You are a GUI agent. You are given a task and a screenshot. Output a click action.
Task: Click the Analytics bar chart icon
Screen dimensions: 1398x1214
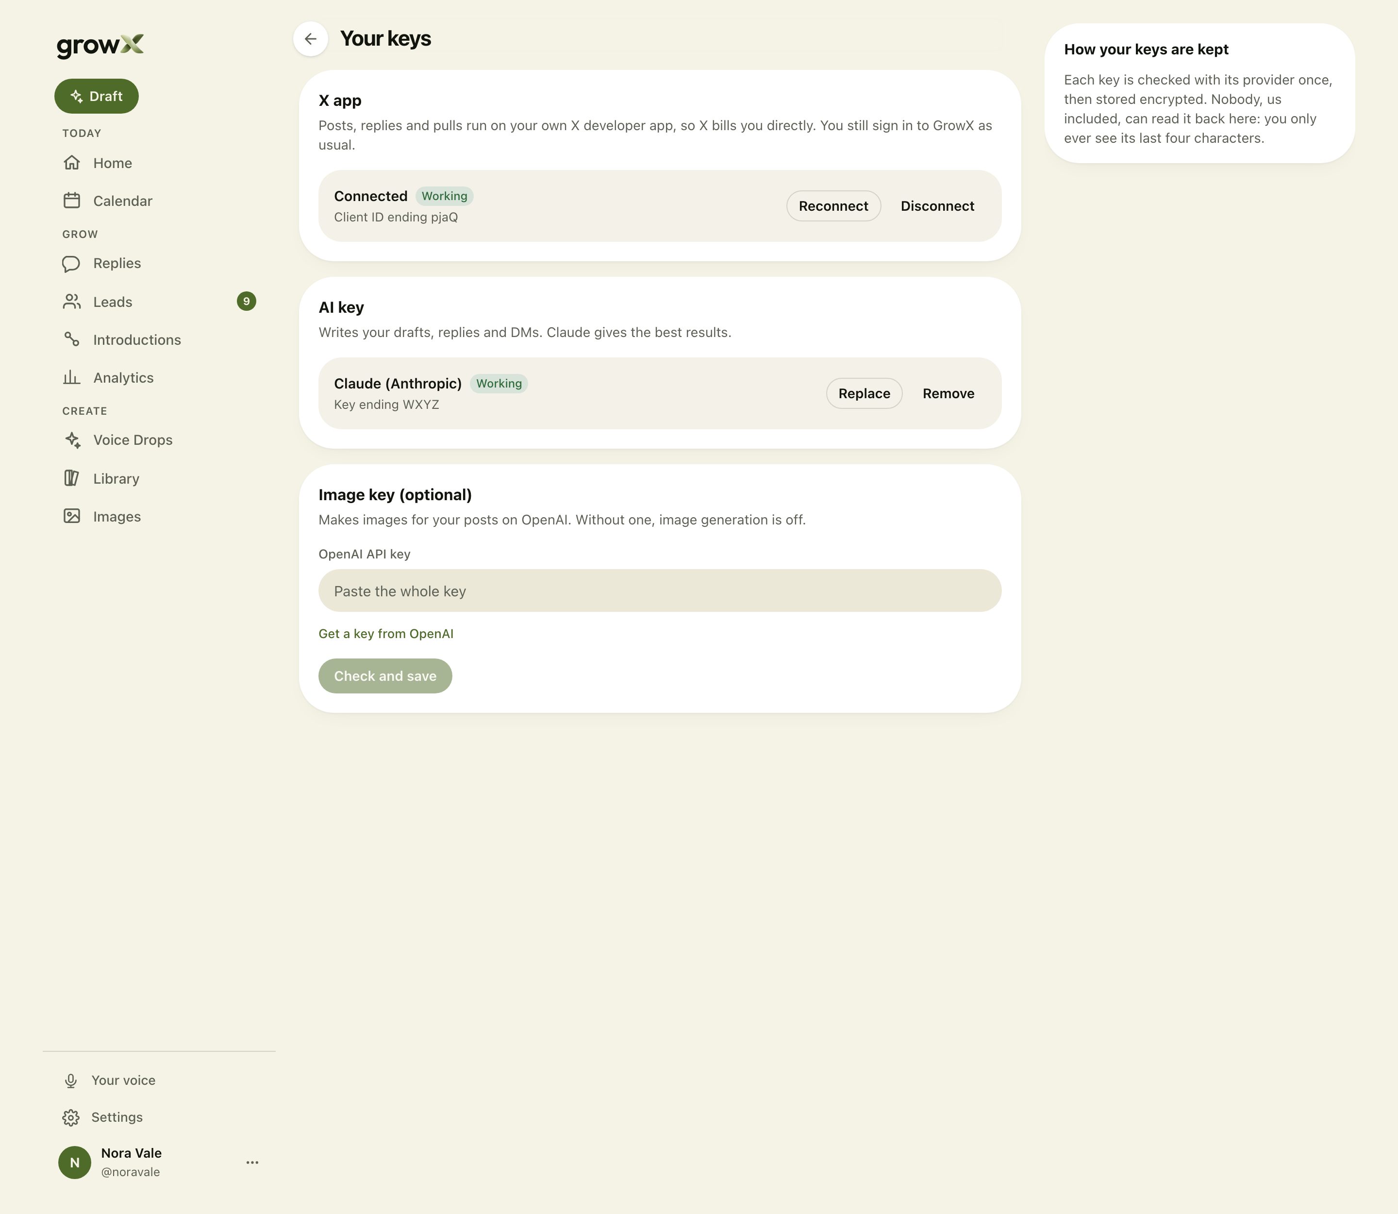point(72,377)
